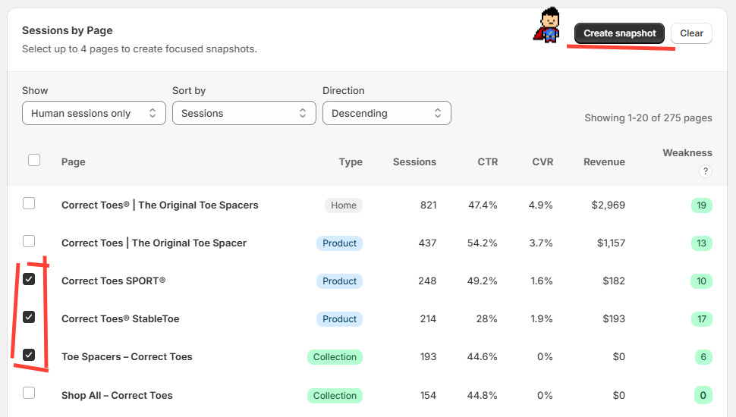Click weakness score 10 badge
The image size is (736, 417).
tap(701, 281)
